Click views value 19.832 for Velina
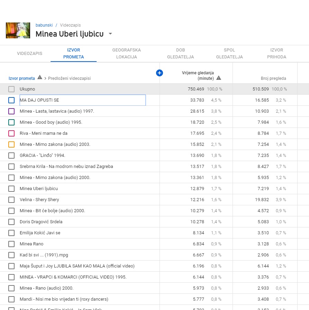 click(262, 200)
